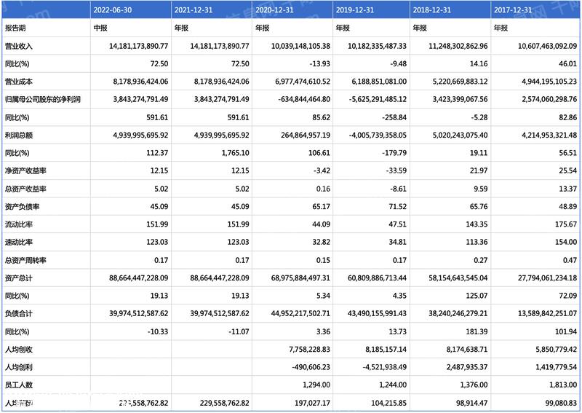Screen dimensions: 582x413
Task: Click revenue value 10,182,335,487.33
Action: (377, 46)
